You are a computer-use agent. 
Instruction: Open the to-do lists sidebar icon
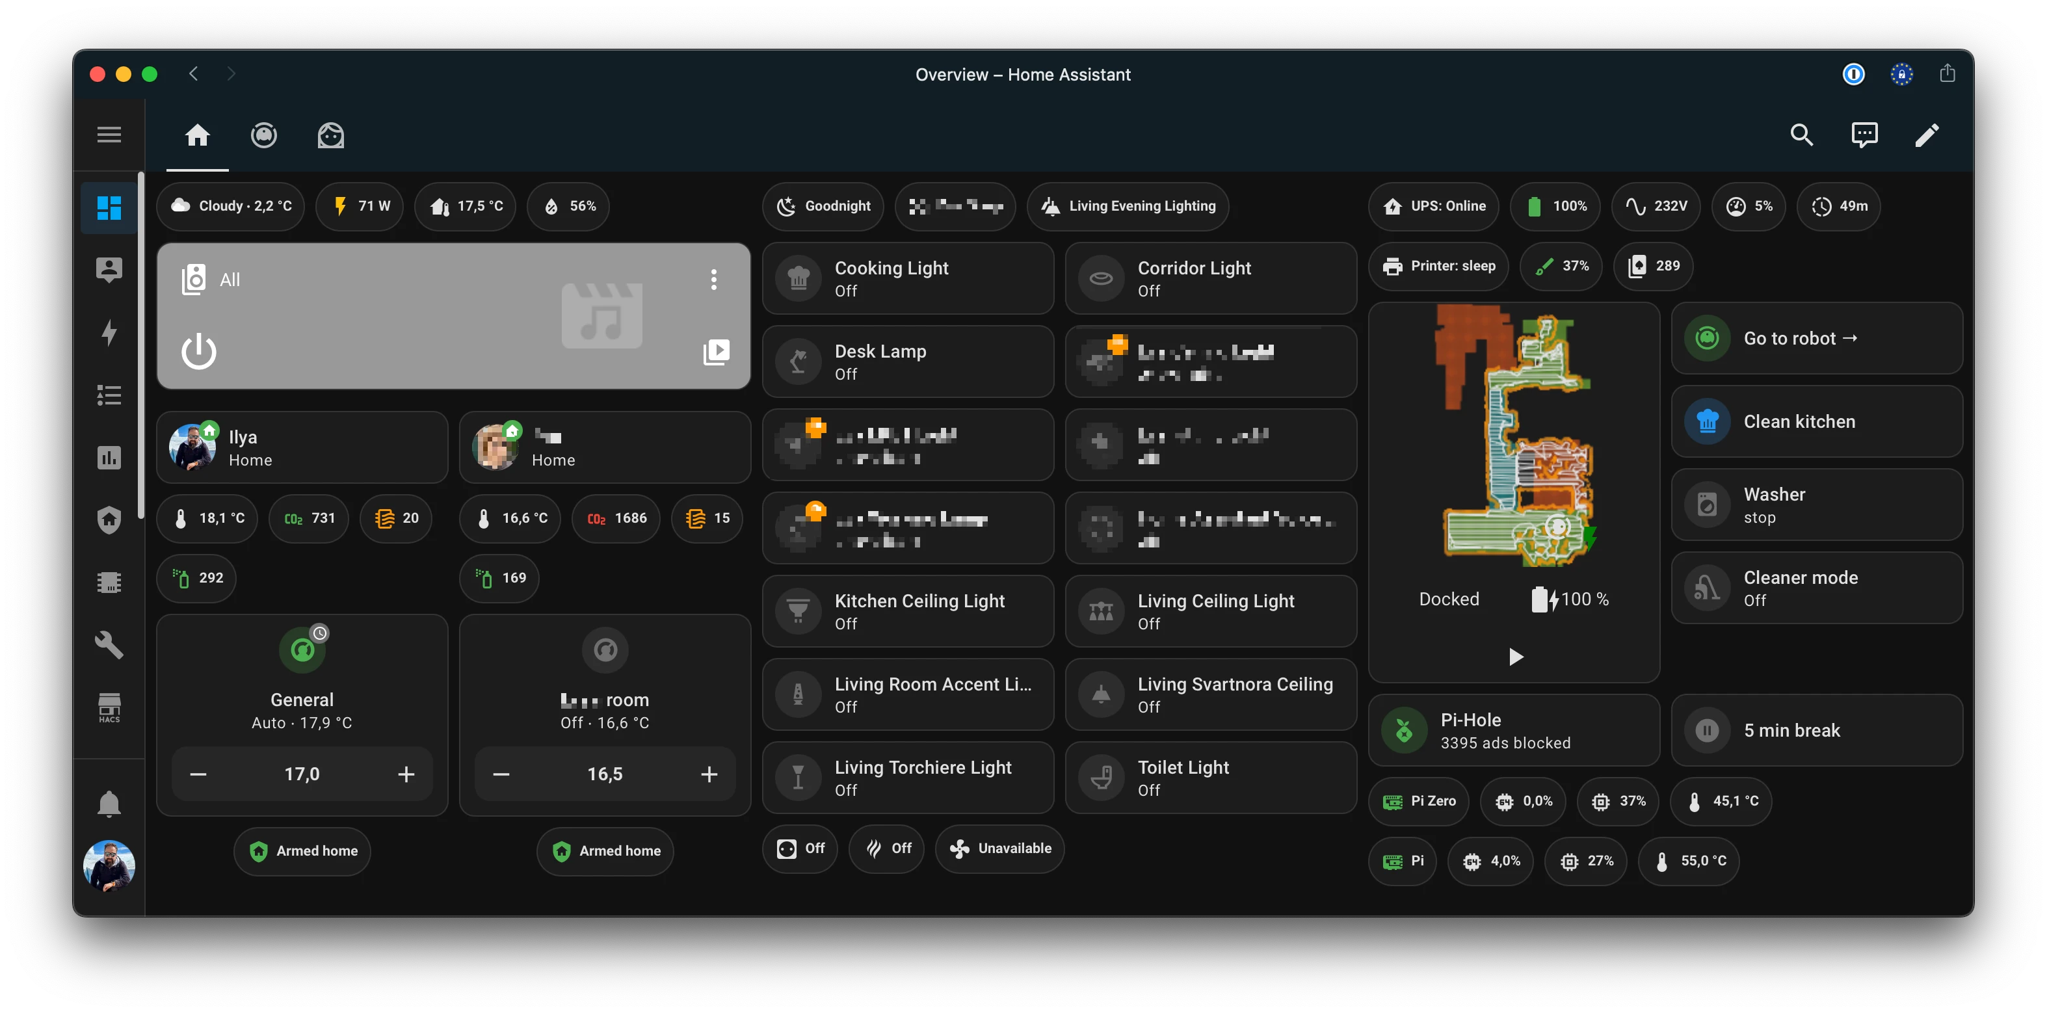(109, 395)
